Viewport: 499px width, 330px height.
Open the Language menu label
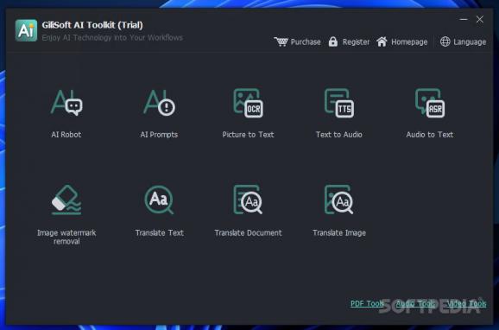pos(470,42)
